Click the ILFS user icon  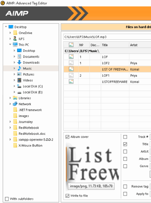pos(15,39)
